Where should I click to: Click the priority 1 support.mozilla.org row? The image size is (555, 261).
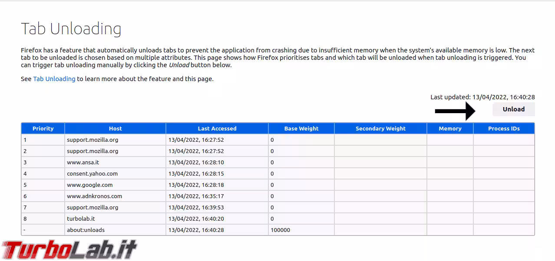[x=115, y=140]
